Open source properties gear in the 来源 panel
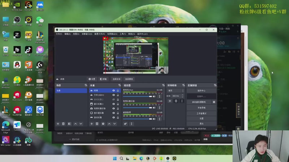 point(103,124)
